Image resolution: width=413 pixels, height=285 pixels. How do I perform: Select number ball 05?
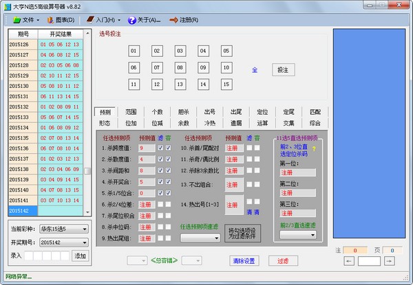click(x=226, y=51)
